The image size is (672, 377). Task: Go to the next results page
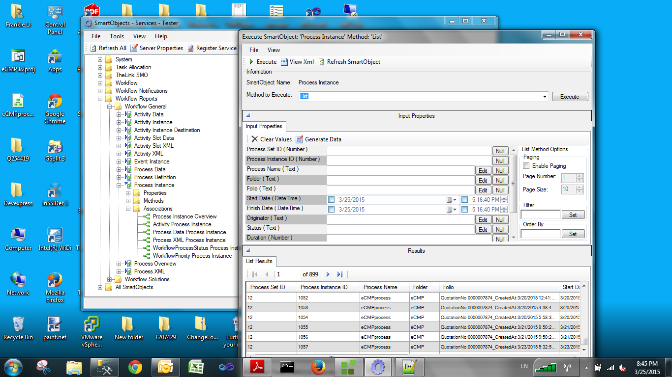(328, 274)
